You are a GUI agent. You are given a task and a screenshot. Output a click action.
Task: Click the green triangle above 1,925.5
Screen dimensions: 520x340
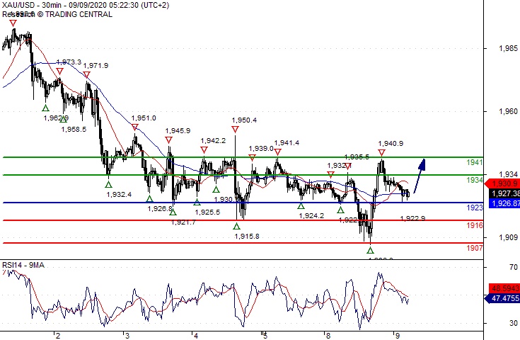(x=197, y=202)
